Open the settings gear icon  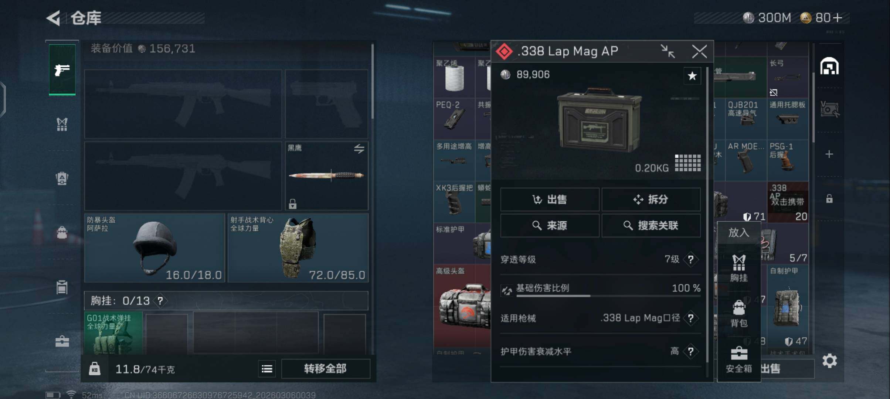pyautogui.click(x=829, y=361)
